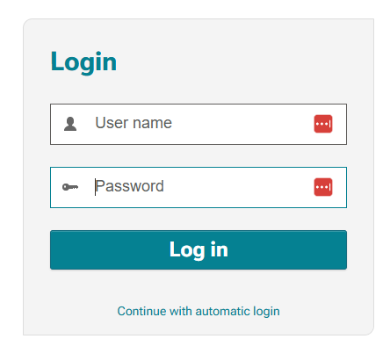This screenshot has height=346, width=390.
Task: Click empty area between User name text and badge
Action: pyautogui.click(x=243, y=124)
